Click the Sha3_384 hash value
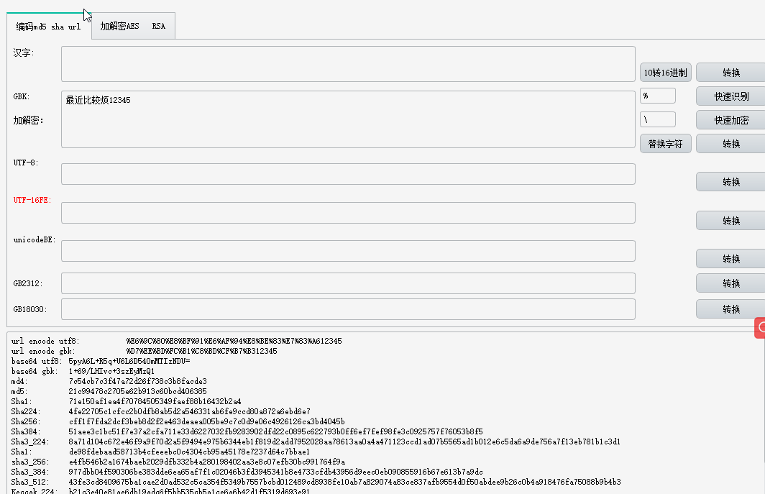The height and width of the screenshot is (494, 765). [x=275, y=472]
